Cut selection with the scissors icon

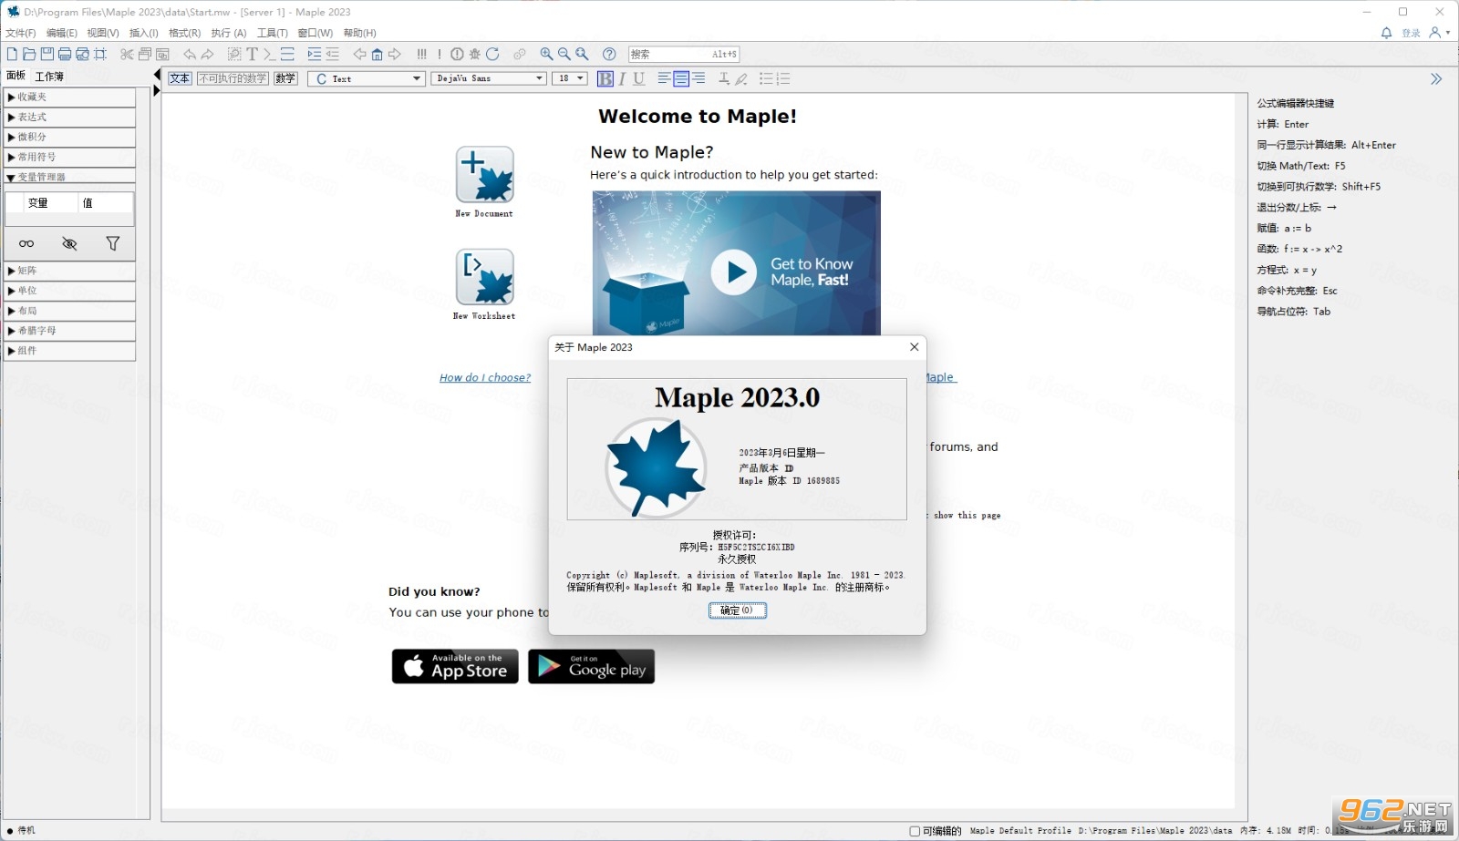tap(127, 55)
